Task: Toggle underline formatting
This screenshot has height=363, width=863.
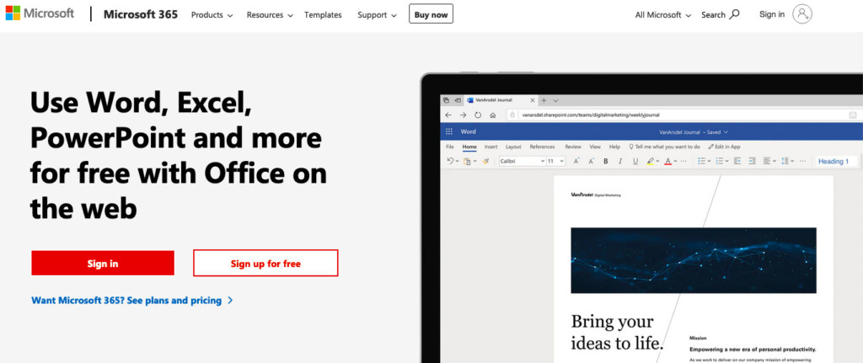Action: click(635, 161)
